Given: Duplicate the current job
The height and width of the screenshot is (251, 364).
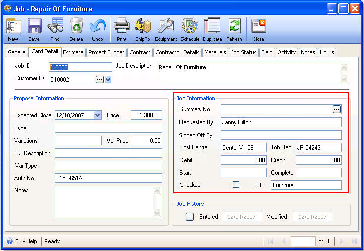Looking at the screenshot, I should click(x=212, y=28).
